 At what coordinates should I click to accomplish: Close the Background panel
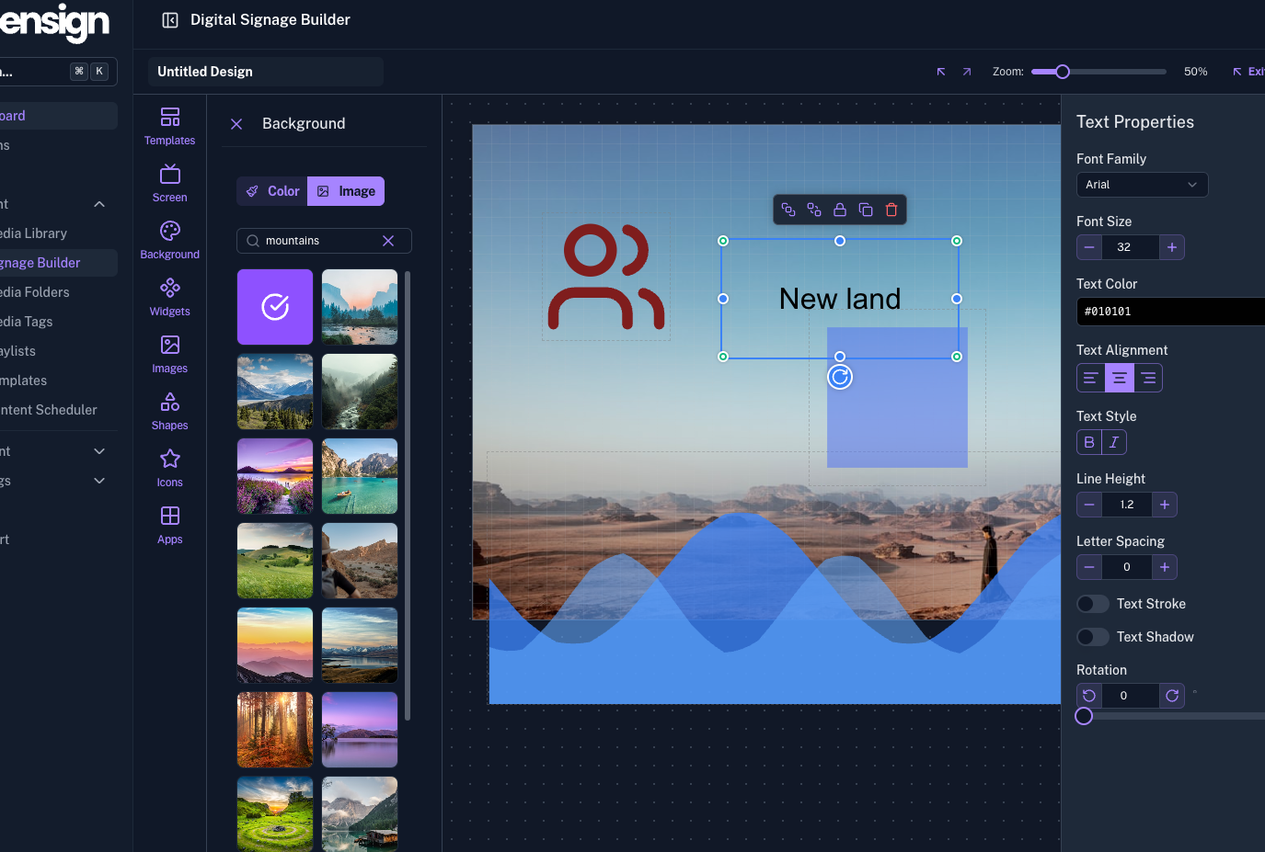(236, 123)
